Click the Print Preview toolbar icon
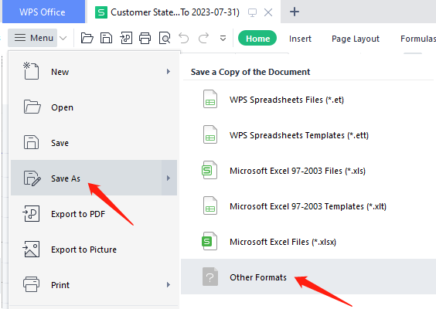 [x=165, y=38]
